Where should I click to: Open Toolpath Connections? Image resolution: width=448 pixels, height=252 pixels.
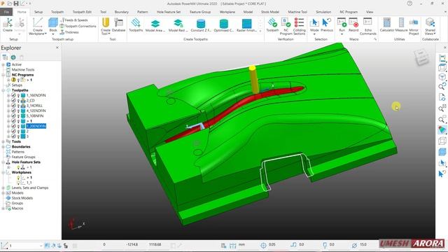[78, 26]
